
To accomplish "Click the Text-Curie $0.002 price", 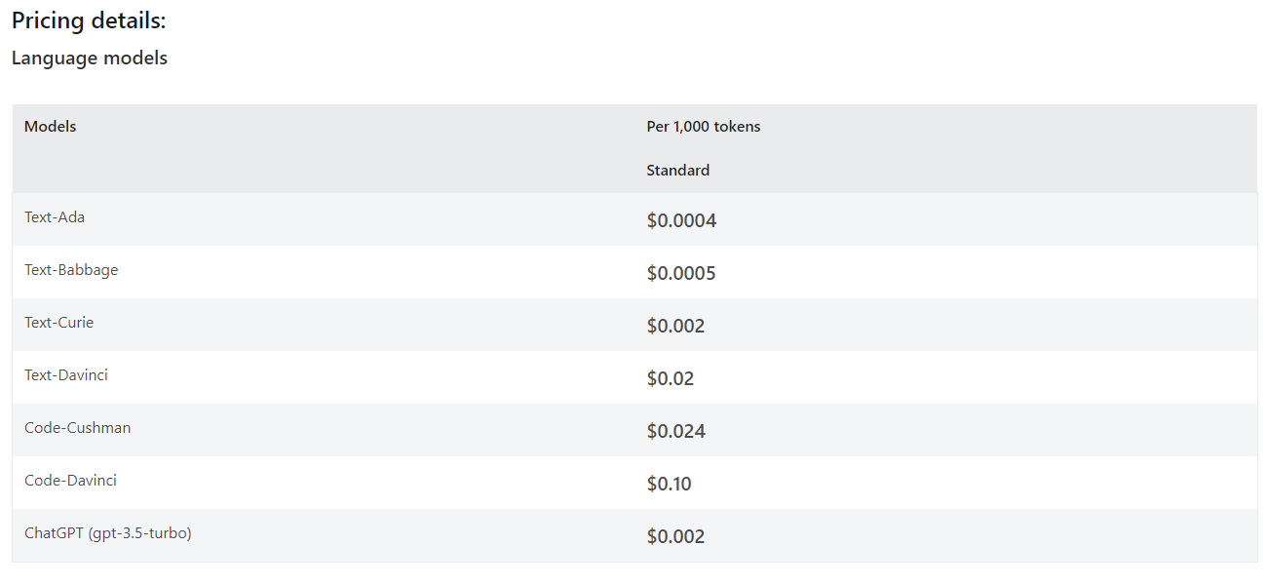I will [675, 327].
